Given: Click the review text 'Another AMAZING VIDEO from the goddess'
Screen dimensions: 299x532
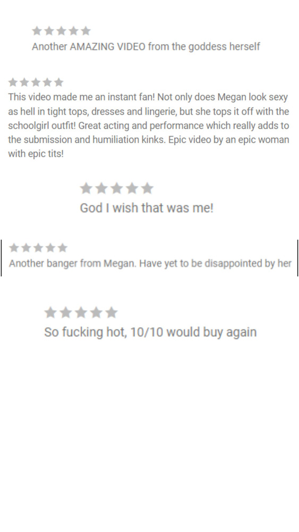Looking at the screenshot, I should pyautogui.click(x=146, y=46).
